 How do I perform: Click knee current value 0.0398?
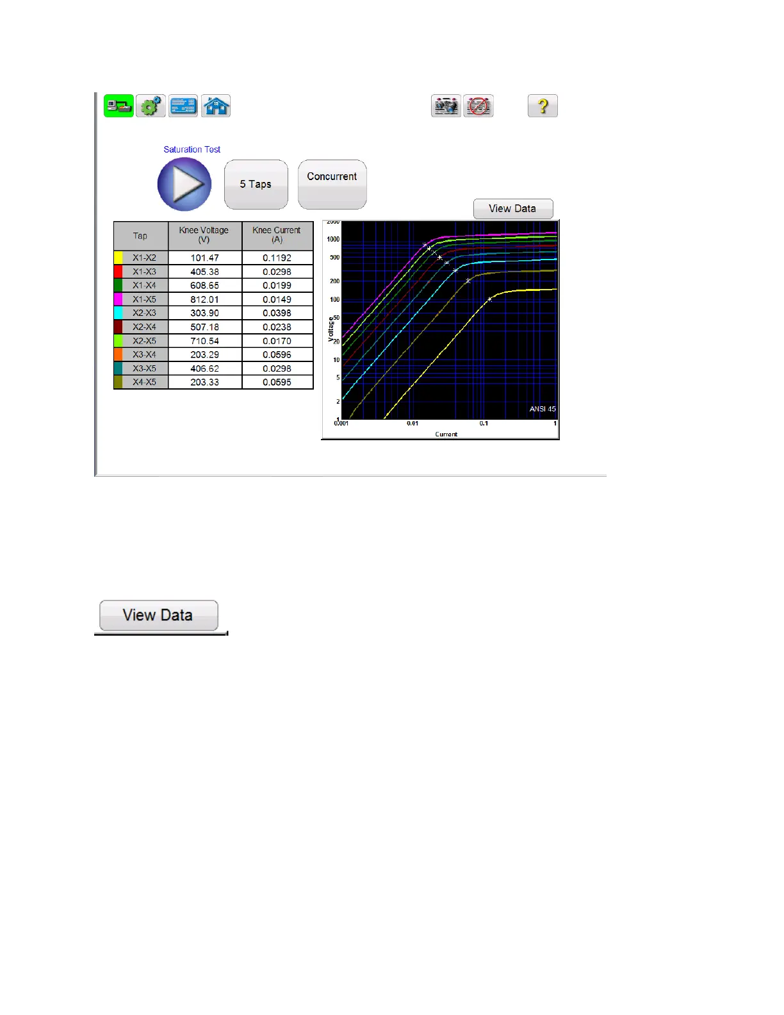(277, 313)
